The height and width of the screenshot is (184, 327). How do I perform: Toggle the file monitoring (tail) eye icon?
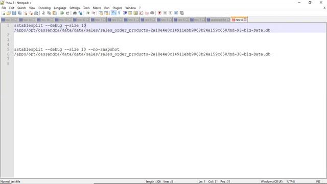point(152,13)
